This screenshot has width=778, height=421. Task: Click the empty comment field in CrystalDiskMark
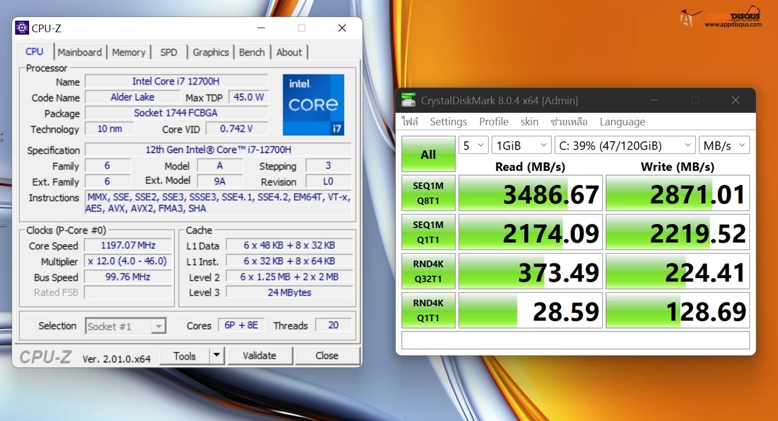click(x=576, y=340)
